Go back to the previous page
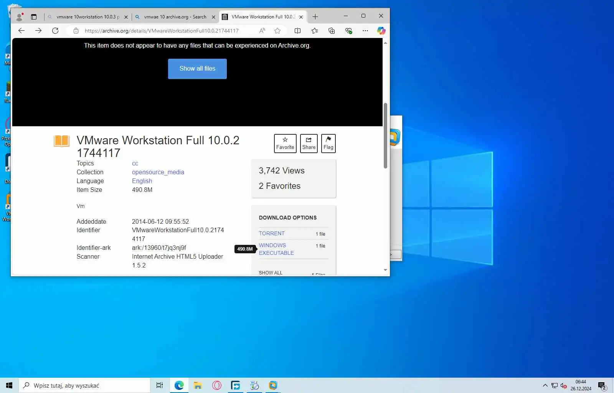Screen dimensions: 614x393 coord(21,31)
